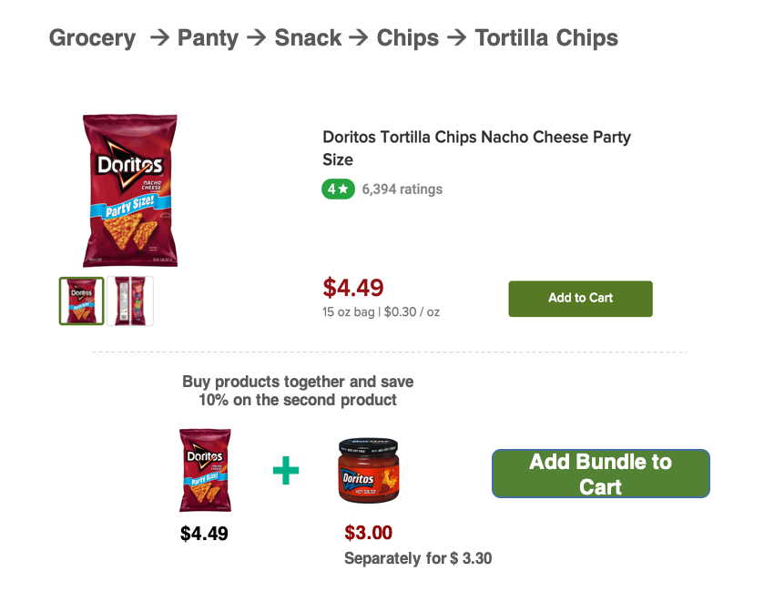Click the Doritos bag in the bundle
The width and height of the screenshot is (764, 602).
(205, 470)
